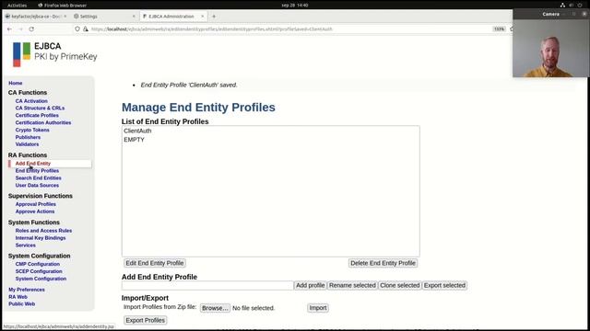Close the Camera overlay window

click(x=584, y=14)
